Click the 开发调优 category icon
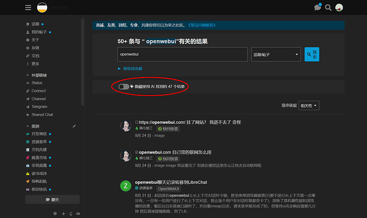367x218 pixels. click(x=28, y=134)
